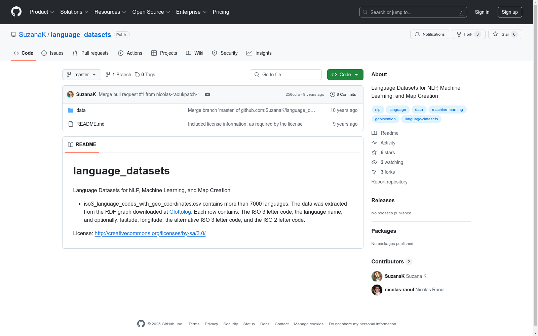
Task: Click the README.md file icon
Action: tap(71, 124)
